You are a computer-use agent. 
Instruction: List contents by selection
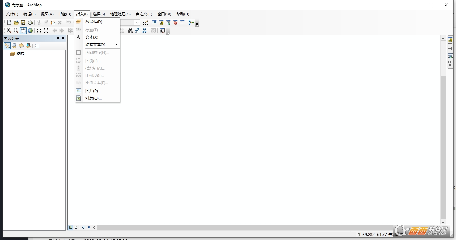(28, 46)
